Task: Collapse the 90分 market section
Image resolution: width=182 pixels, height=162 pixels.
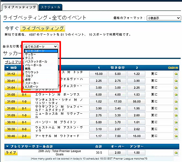Action: tap(7, 67)
